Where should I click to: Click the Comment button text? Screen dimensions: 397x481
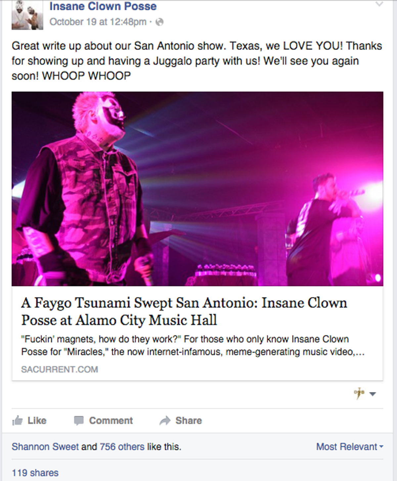click(111, 420)
